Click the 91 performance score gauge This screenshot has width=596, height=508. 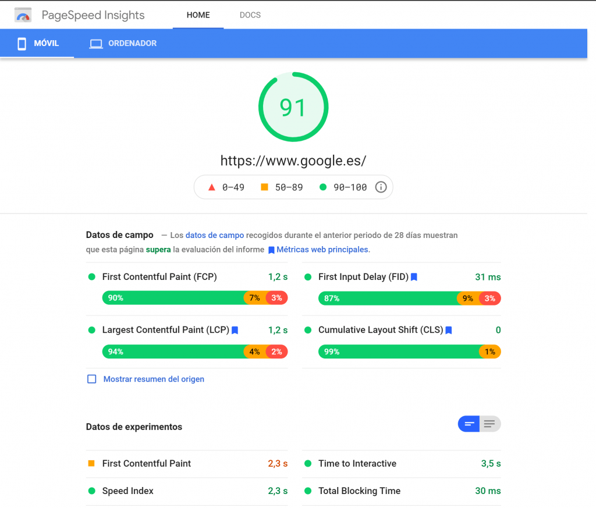(x=293, y=107)
